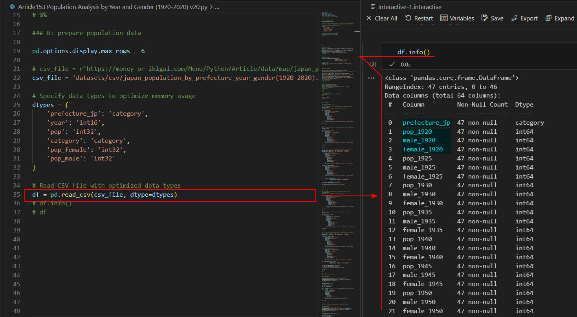Open the cell output more-actions ellipsis

point(371,78)
